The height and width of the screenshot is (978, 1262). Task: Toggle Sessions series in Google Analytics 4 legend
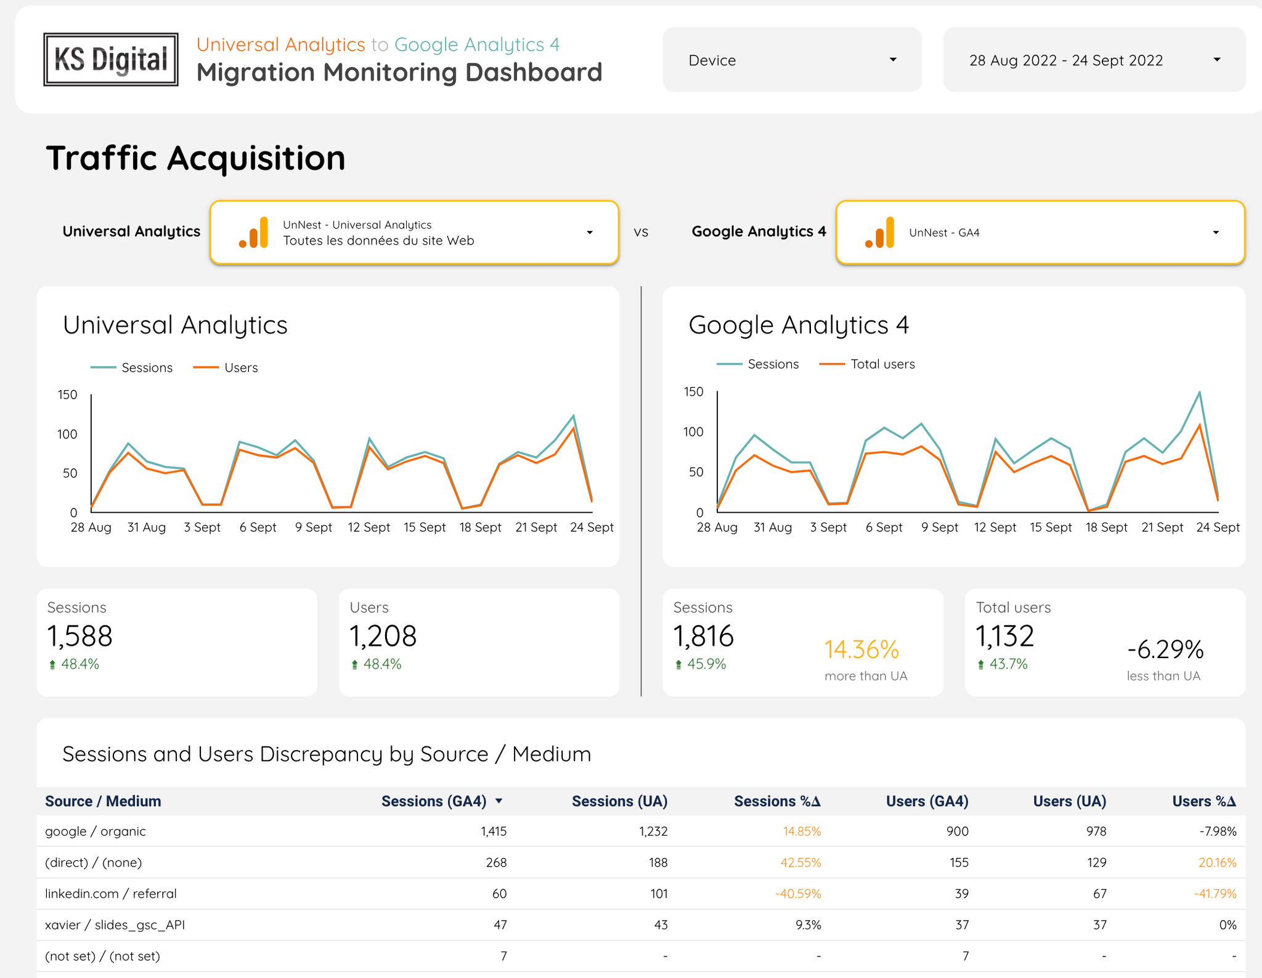tap(758, 364)
